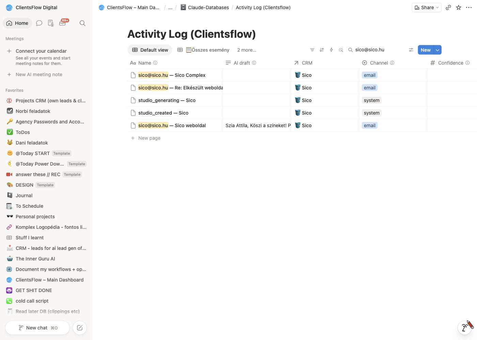Start a New chat
Viewport: 477px width, 340px height.
37,328
